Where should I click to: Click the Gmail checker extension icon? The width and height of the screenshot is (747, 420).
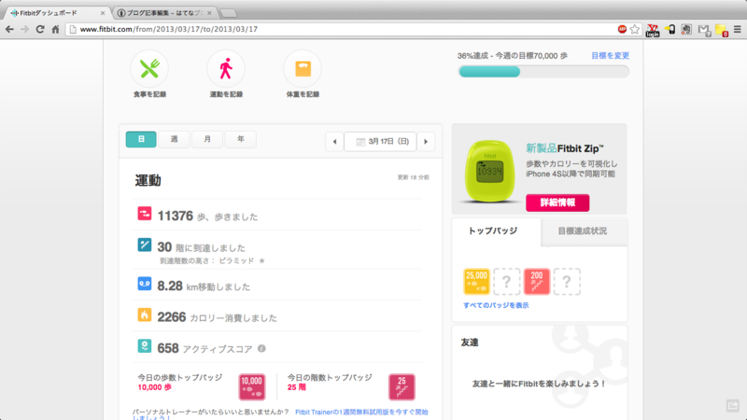click(704, 30)
